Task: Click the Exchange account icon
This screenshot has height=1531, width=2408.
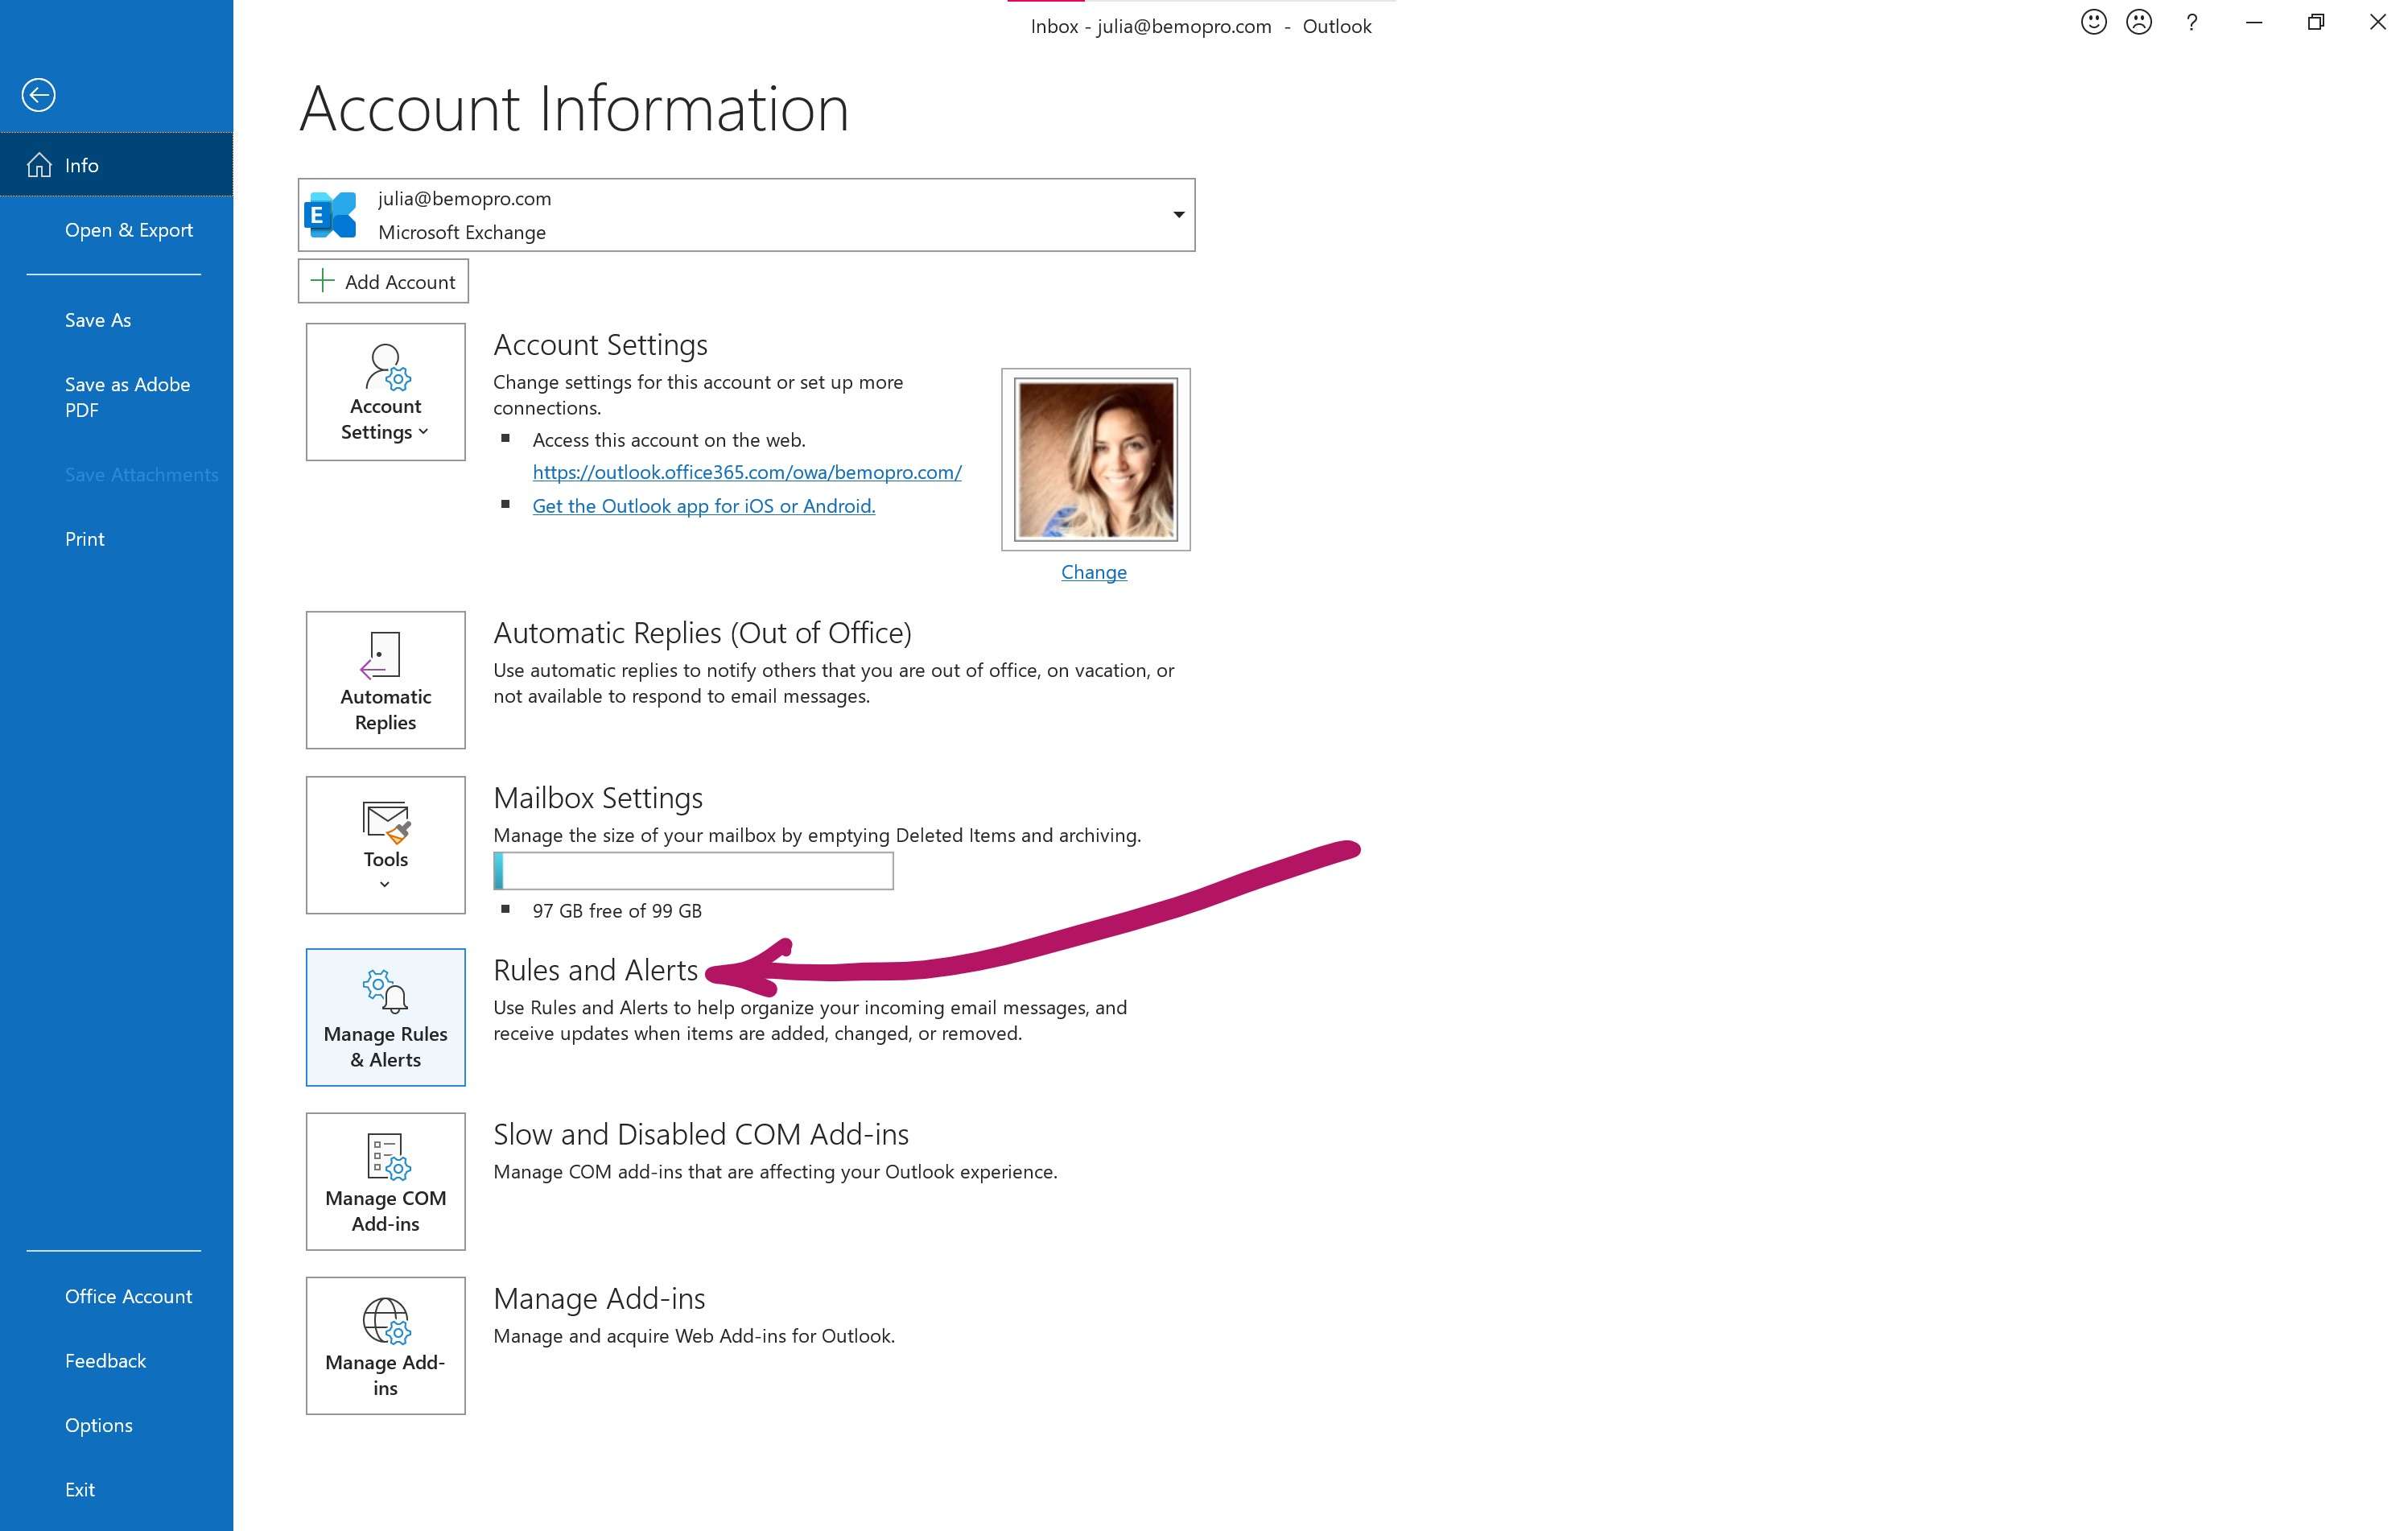Action: [x=331, y=215]
